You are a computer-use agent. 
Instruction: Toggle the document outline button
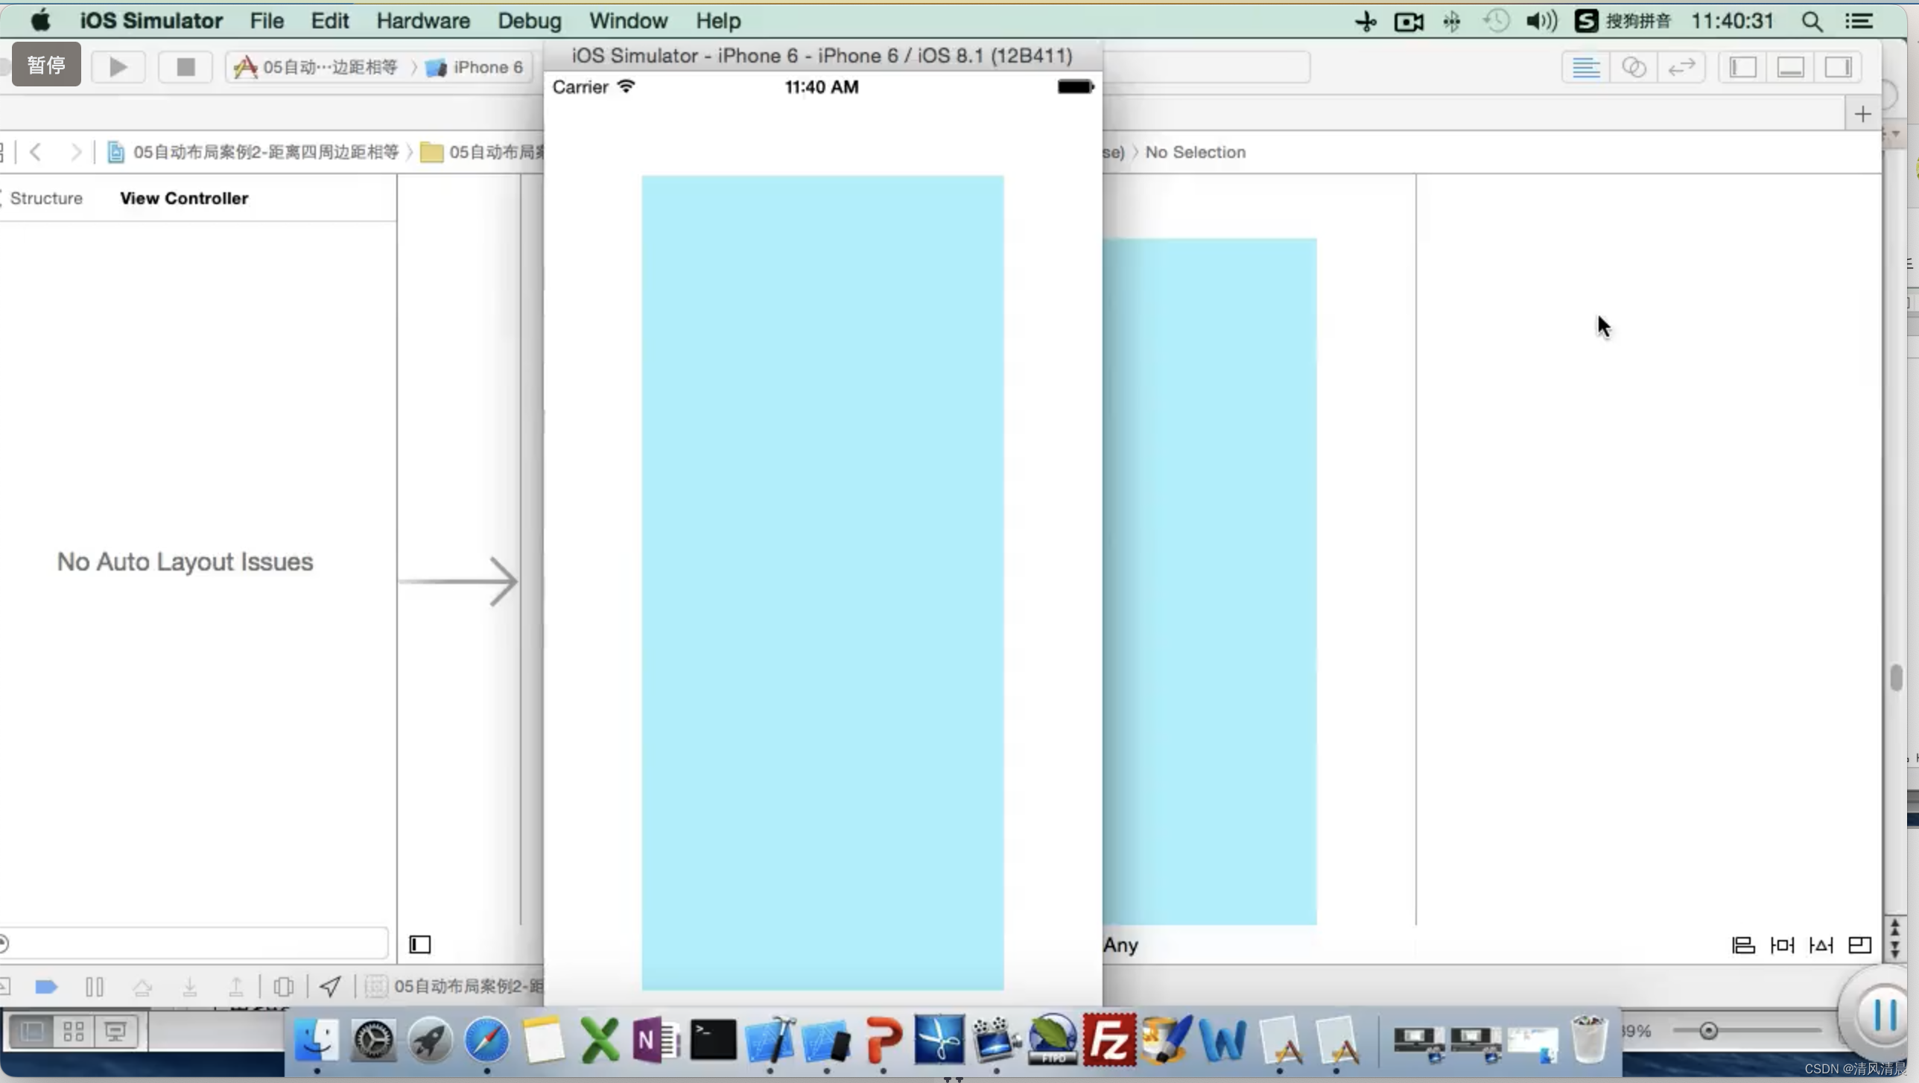(x=420, y=944)
